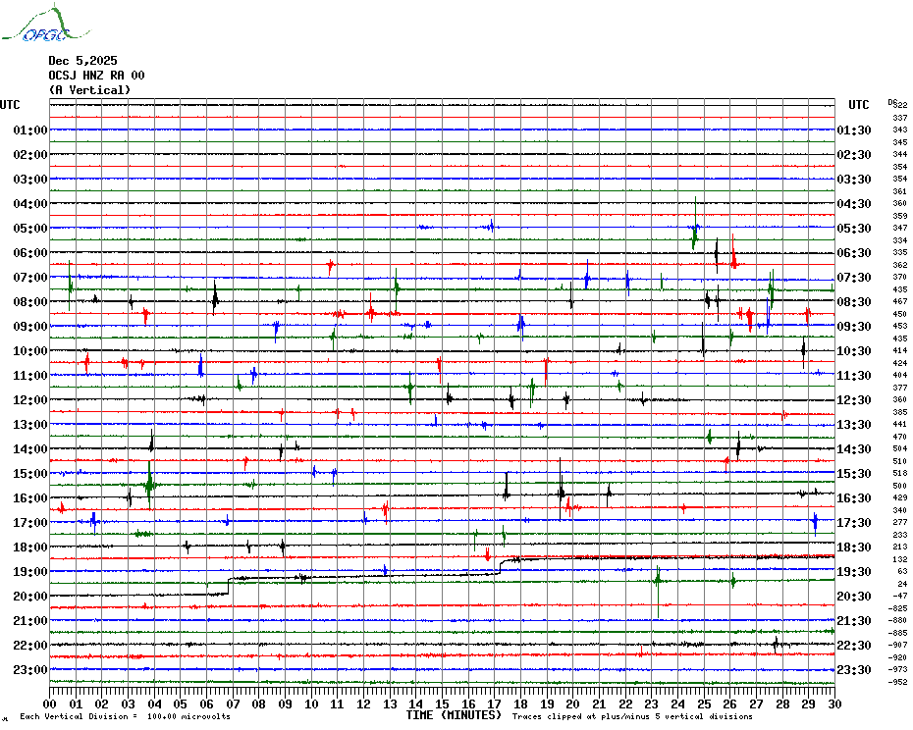Click the '18:30' time label

tap(854, 547)
